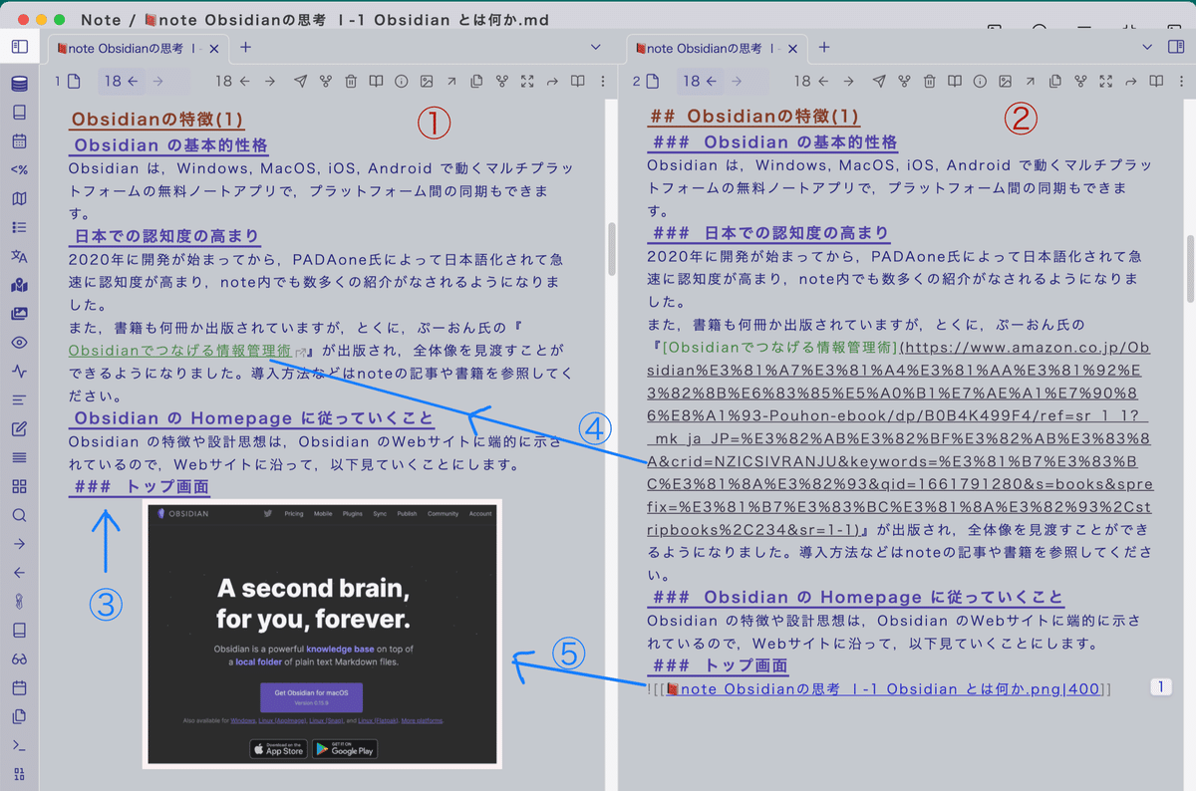Click the paper plane icon in left pane toolbar
This screenshot has width=1196, height=791.
point(299,82)
